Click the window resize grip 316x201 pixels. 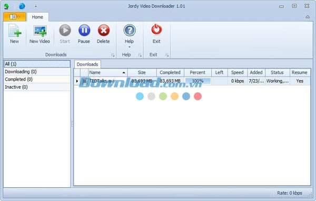(x=310, y=195)
